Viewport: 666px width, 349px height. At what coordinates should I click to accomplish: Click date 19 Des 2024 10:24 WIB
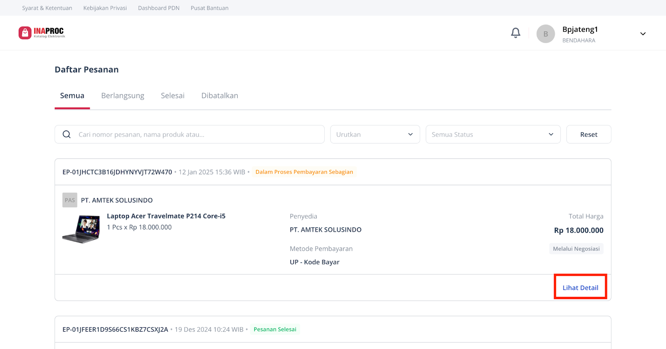[209, 329]
